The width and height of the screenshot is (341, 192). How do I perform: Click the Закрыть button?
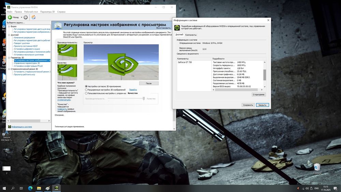(x=262, y=105)
